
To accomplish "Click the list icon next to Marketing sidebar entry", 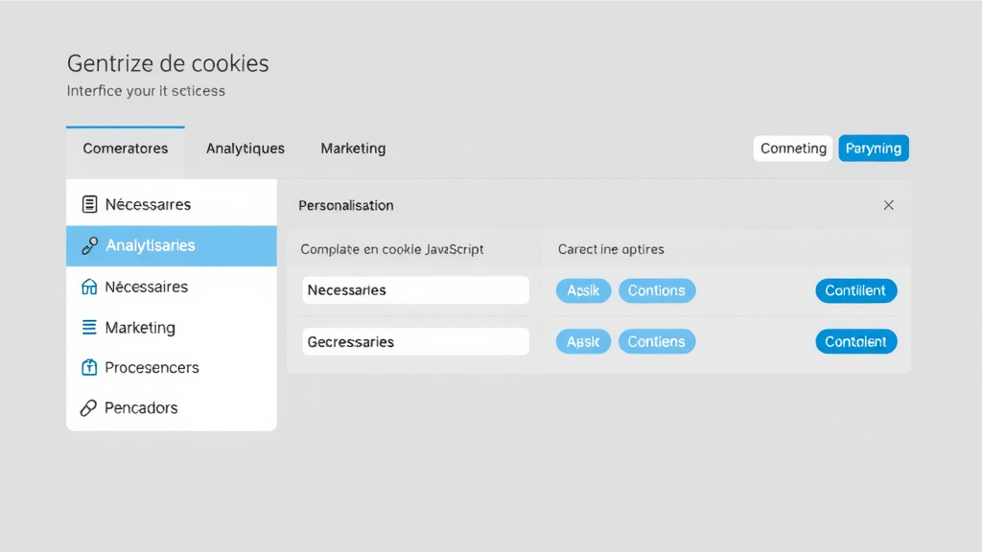I will pos(90,327).
